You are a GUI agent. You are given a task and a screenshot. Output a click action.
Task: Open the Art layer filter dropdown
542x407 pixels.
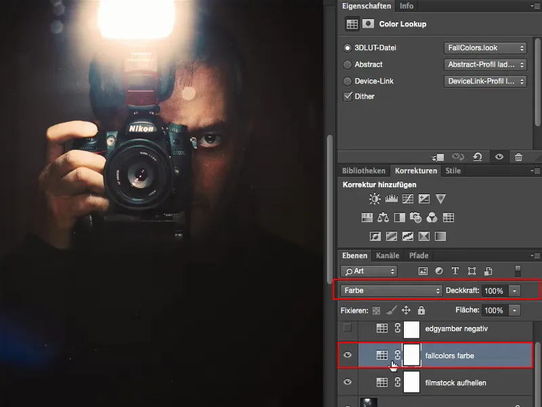click(369, 271)
